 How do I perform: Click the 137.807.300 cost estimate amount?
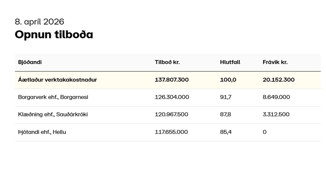coord(172,80)
